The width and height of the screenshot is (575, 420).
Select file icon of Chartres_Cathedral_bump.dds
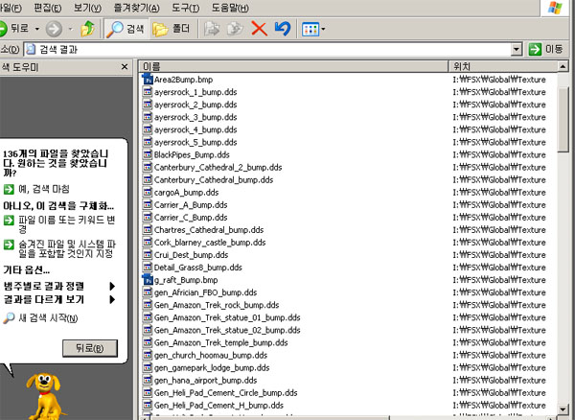click(148, 229)
